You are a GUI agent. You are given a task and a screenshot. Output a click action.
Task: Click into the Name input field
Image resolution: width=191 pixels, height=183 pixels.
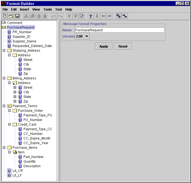coord(120,30)
